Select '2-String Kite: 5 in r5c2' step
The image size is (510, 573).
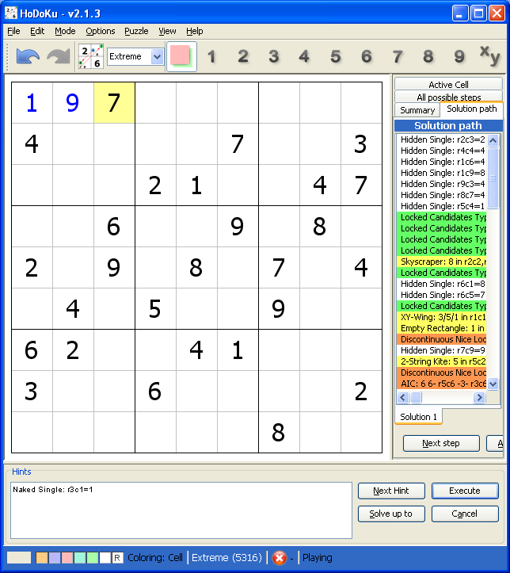pos(442,361)
